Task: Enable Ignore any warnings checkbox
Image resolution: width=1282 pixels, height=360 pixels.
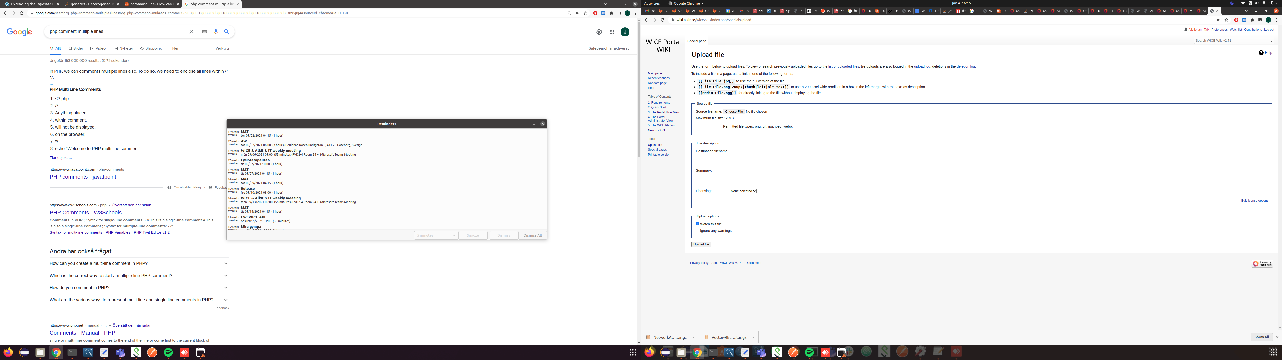Action: [697, 231]
